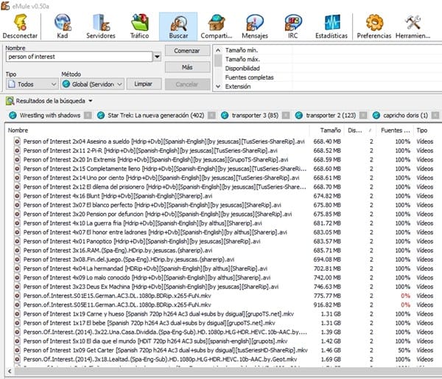Close the Wrestling with shadows search tab
This screenshot has width=442, height=379.
88,115
